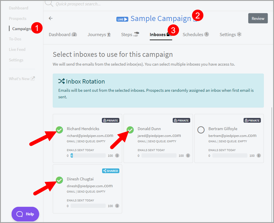Switch to the Schedules tab

[195, 35]
